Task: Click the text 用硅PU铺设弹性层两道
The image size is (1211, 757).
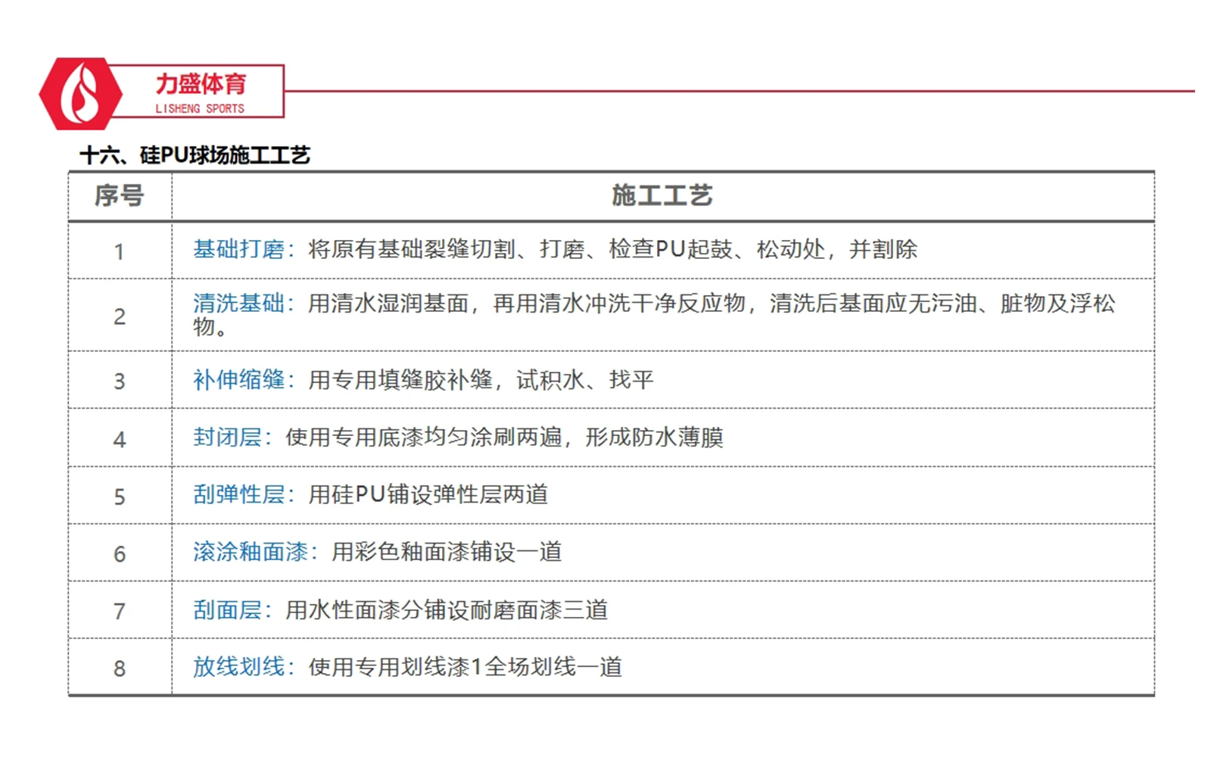Action: point(428,495)
